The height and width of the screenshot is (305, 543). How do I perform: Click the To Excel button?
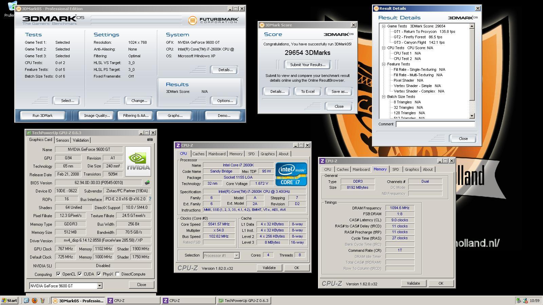tap(308, 91)
